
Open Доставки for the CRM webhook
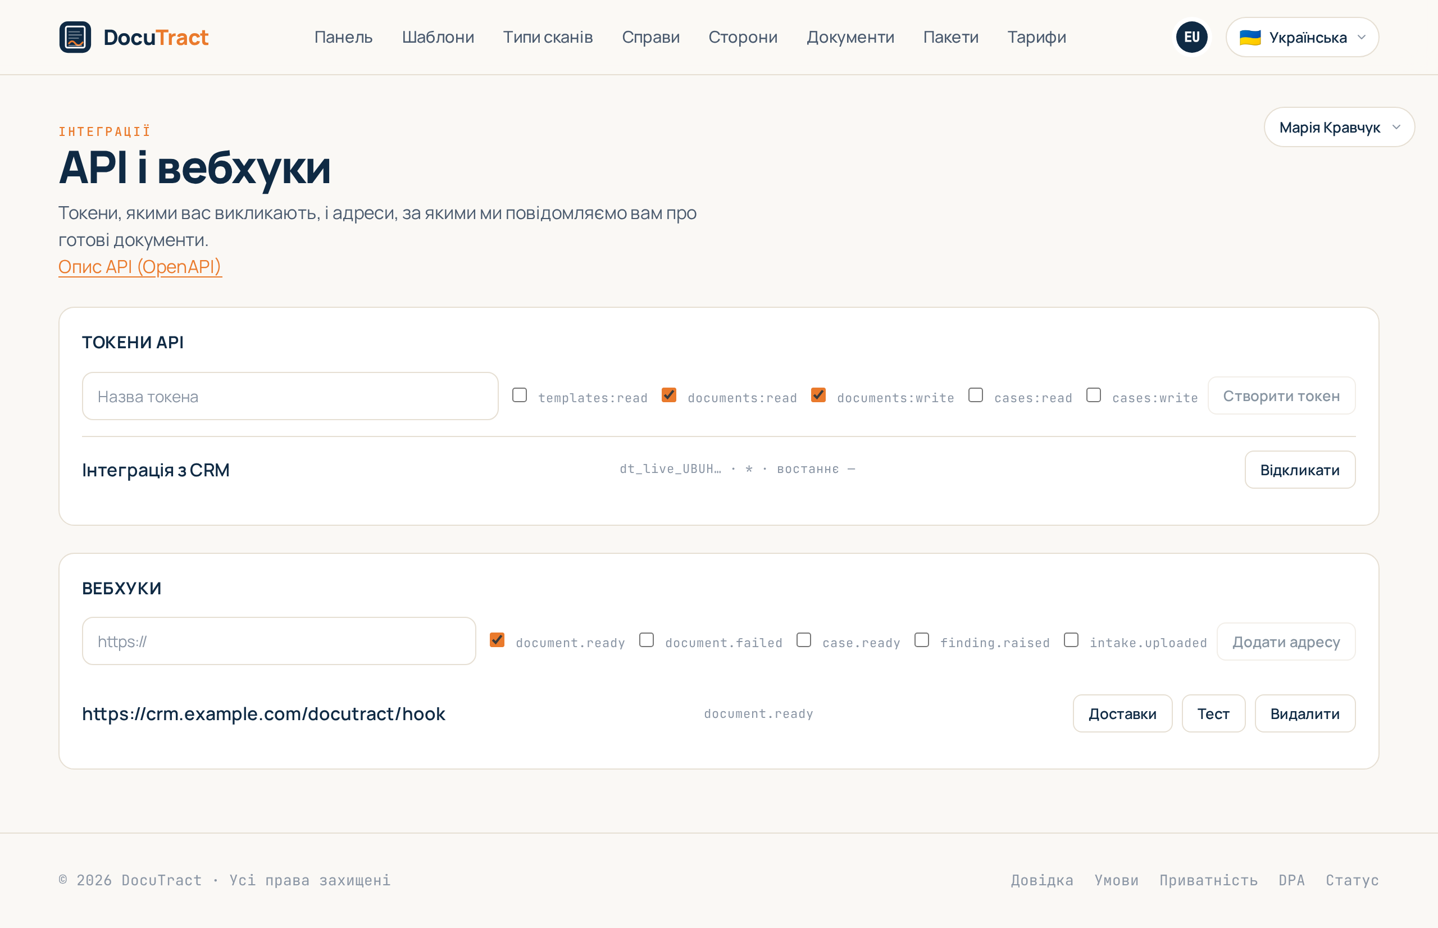coord(1122,714)
